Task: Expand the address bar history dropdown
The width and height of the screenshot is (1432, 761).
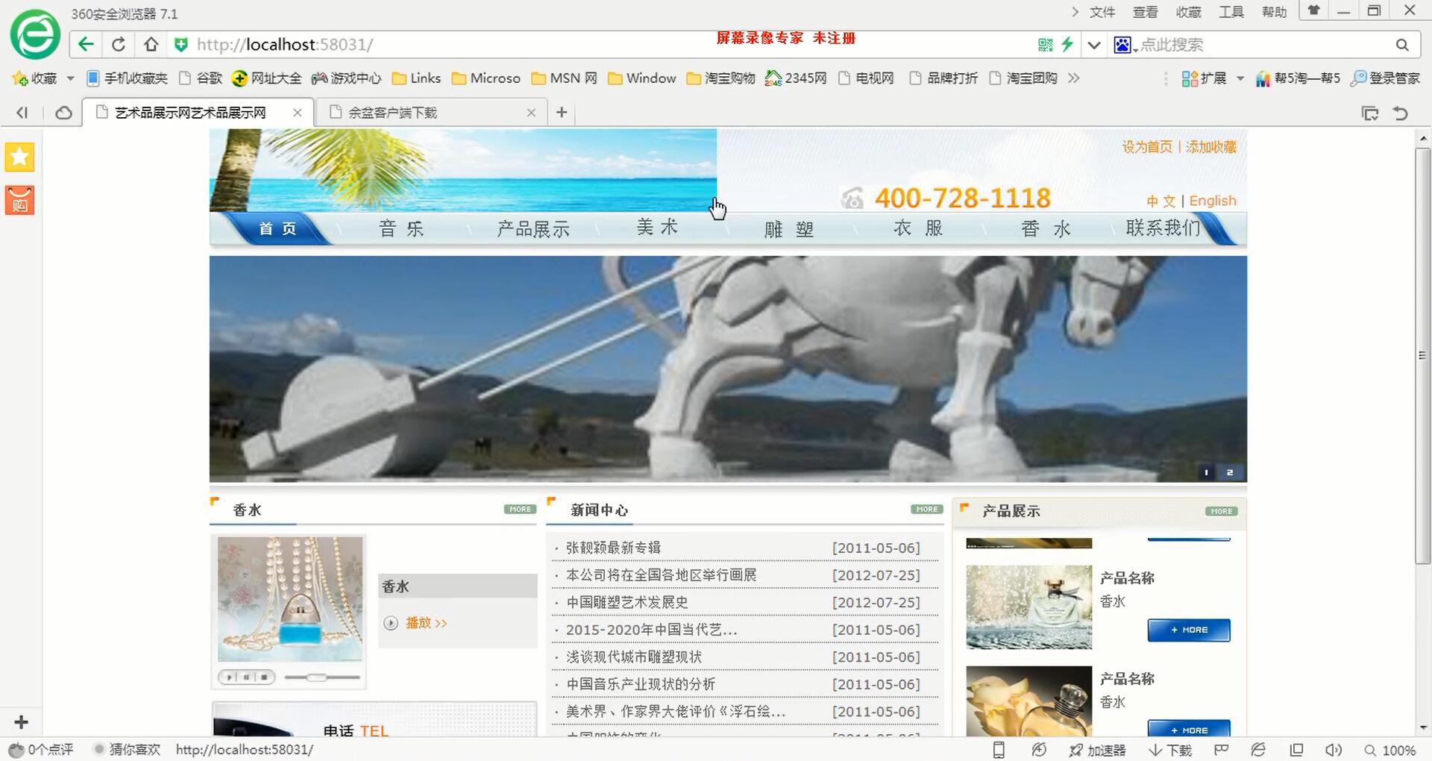Action: click(x=1094, y=45)
